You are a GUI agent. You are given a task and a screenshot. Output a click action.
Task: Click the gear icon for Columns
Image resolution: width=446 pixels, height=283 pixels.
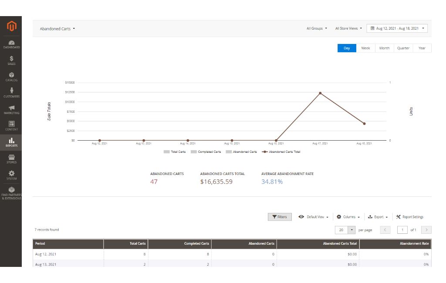pos(339,217)
